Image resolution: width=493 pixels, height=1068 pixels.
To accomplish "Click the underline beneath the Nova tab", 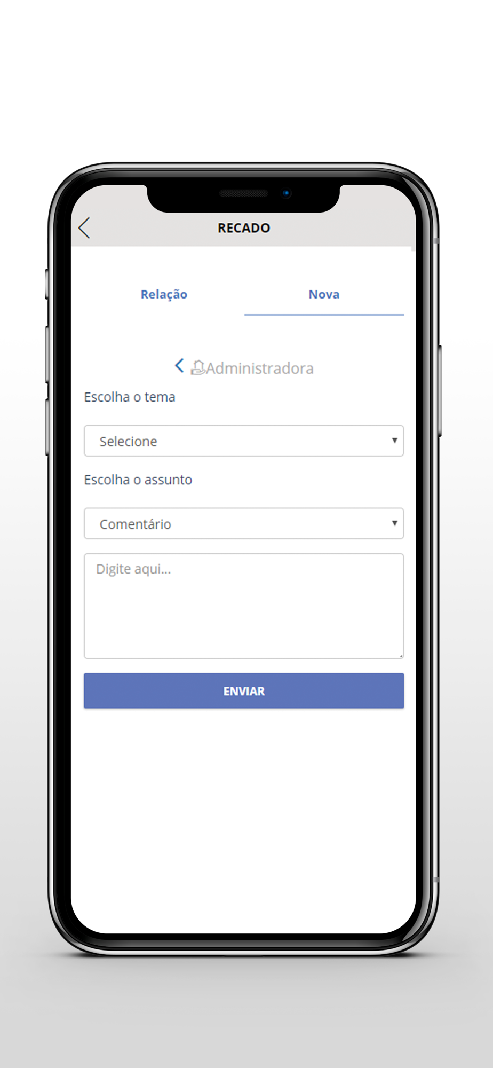I will (324, 315).
